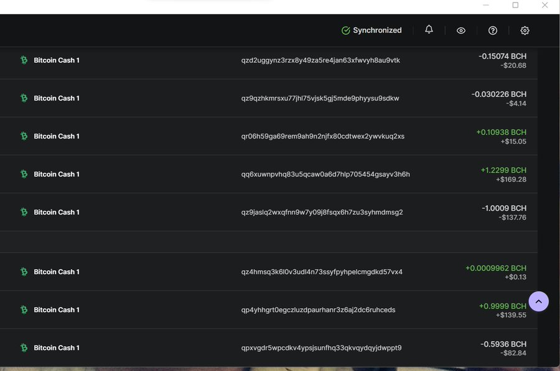Open Bitcoin Cash 1 label in +$15.05 row
This screenshot has height=371, width=560.
point(57,136)
